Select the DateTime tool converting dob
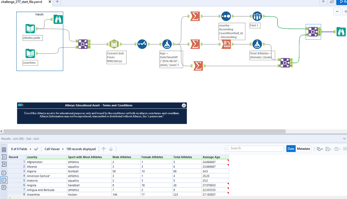347x199 pixels. click(x=114, y=44)
